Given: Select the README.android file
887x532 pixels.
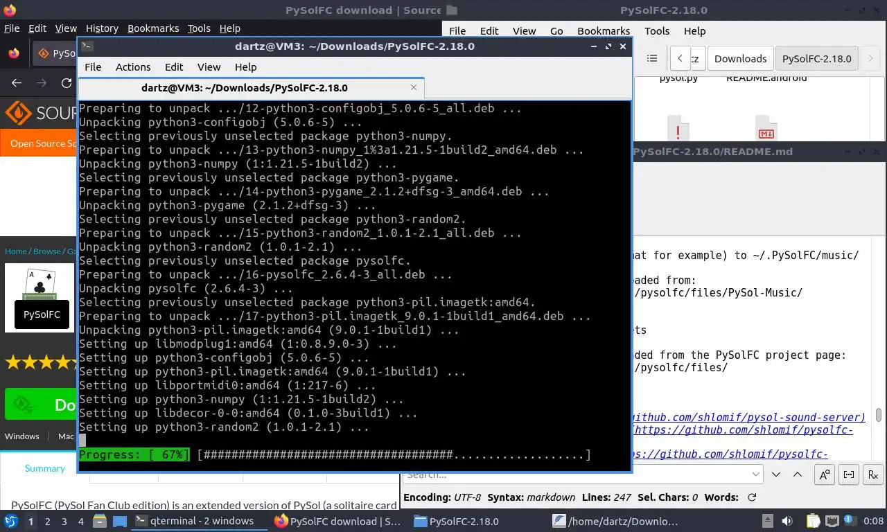Looking at the screenshot, I should tap(766, 78).
